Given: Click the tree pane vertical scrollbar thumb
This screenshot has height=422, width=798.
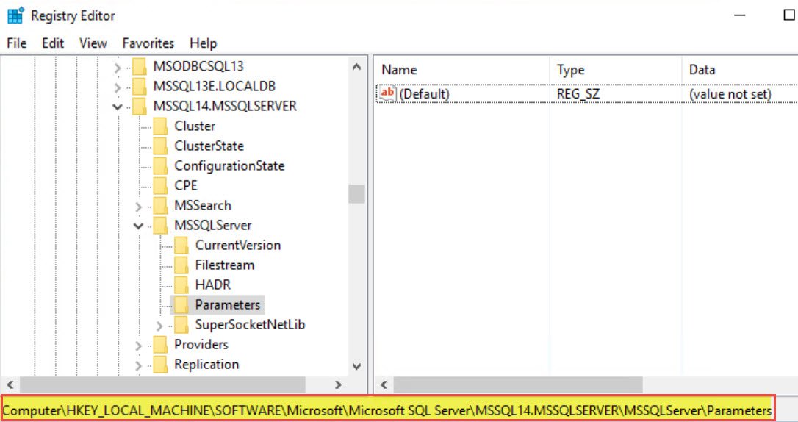Looking at the screenshot, I should pyautogui.click(x=357, y=194).
